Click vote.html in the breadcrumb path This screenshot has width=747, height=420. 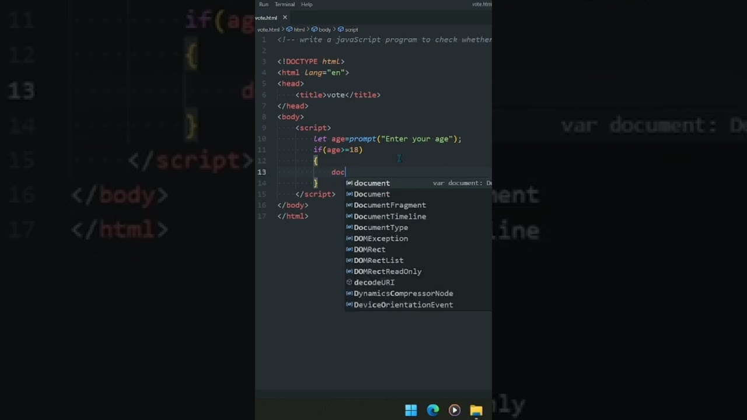tap(268, 29)
